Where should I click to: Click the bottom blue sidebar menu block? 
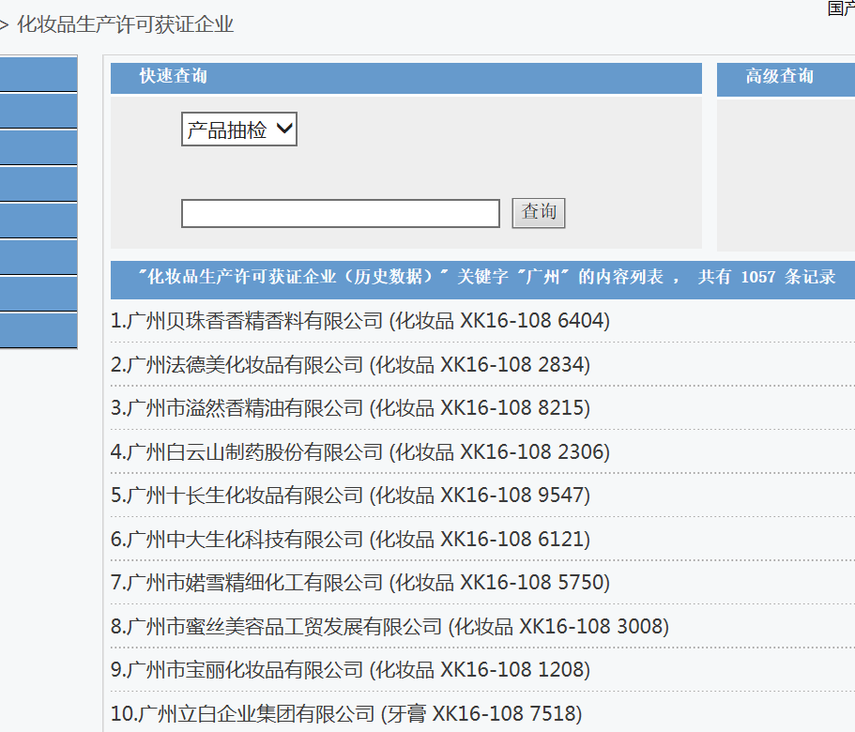pyautogui.click(x=38, y=331)
